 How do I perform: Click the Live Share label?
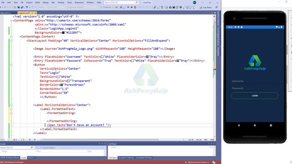pyautogui.click(x=207, y=8)
